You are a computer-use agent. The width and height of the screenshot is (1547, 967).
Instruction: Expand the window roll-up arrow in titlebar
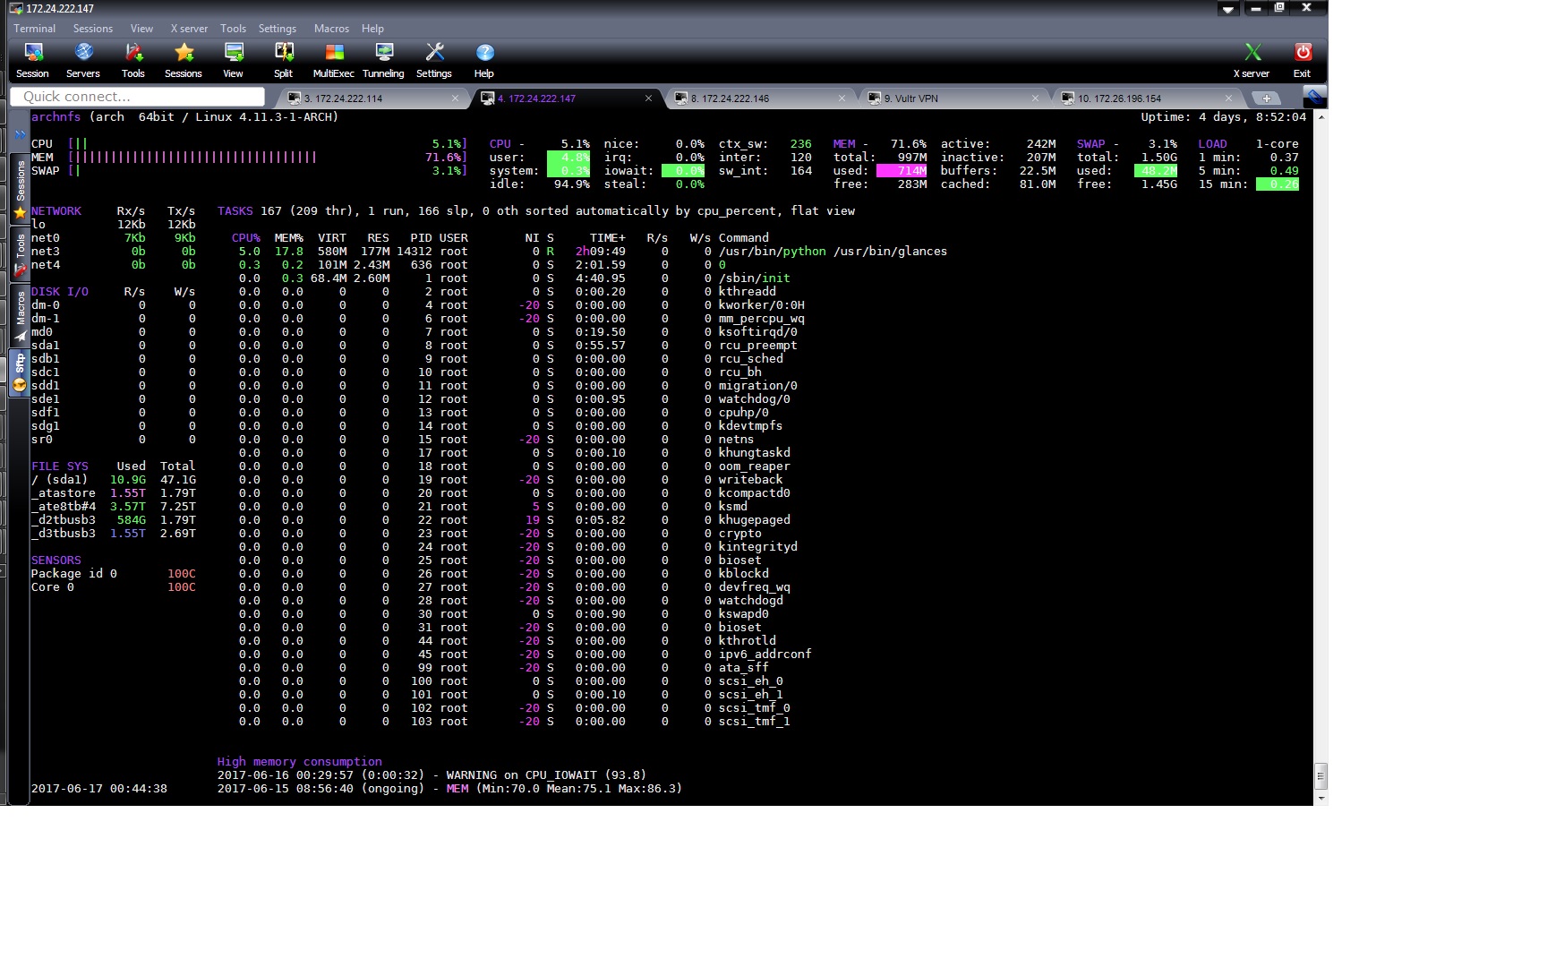1227,9
